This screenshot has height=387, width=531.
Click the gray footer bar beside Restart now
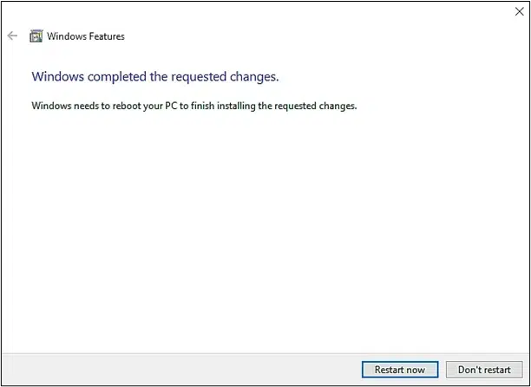click(x=181, y=370)
